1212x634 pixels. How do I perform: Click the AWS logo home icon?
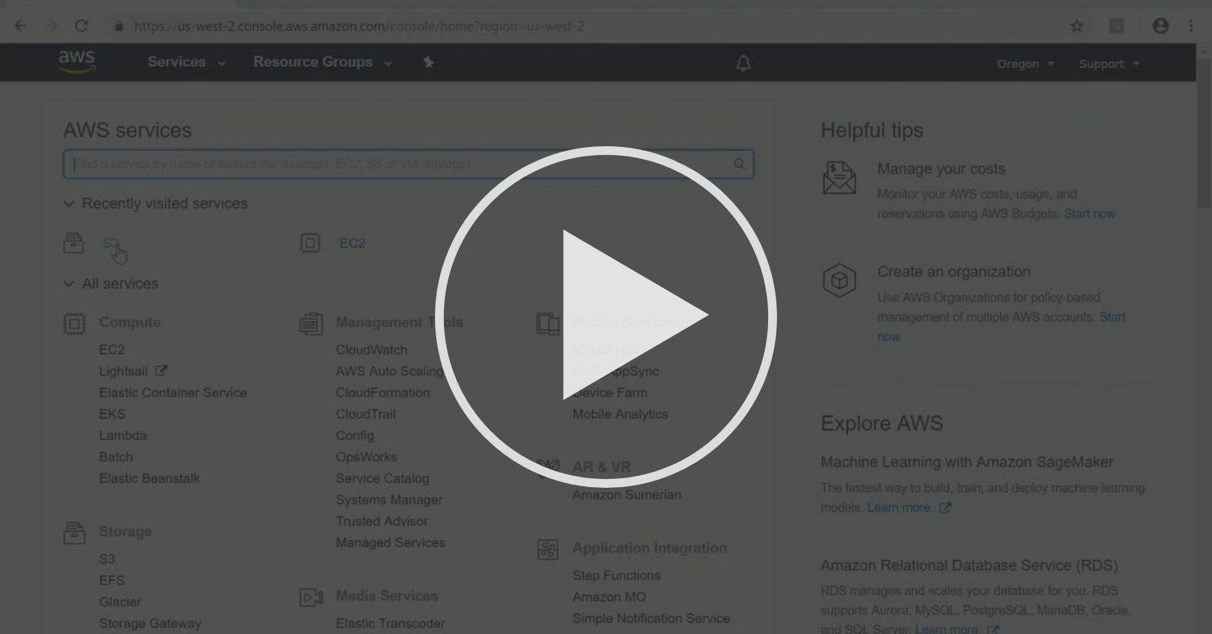coord(77,62)
